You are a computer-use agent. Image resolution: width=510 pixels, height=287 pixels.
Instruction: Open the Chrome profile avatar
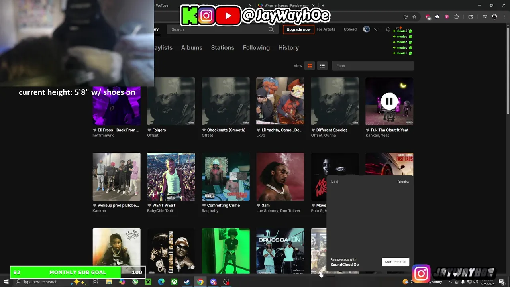pyautogui.click(x=494, y=17)
